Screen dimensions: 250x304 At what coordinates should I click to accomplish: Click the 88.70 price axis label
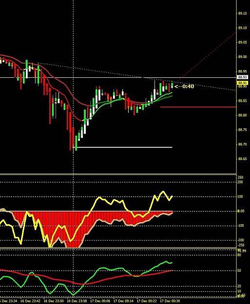(243, 144)
